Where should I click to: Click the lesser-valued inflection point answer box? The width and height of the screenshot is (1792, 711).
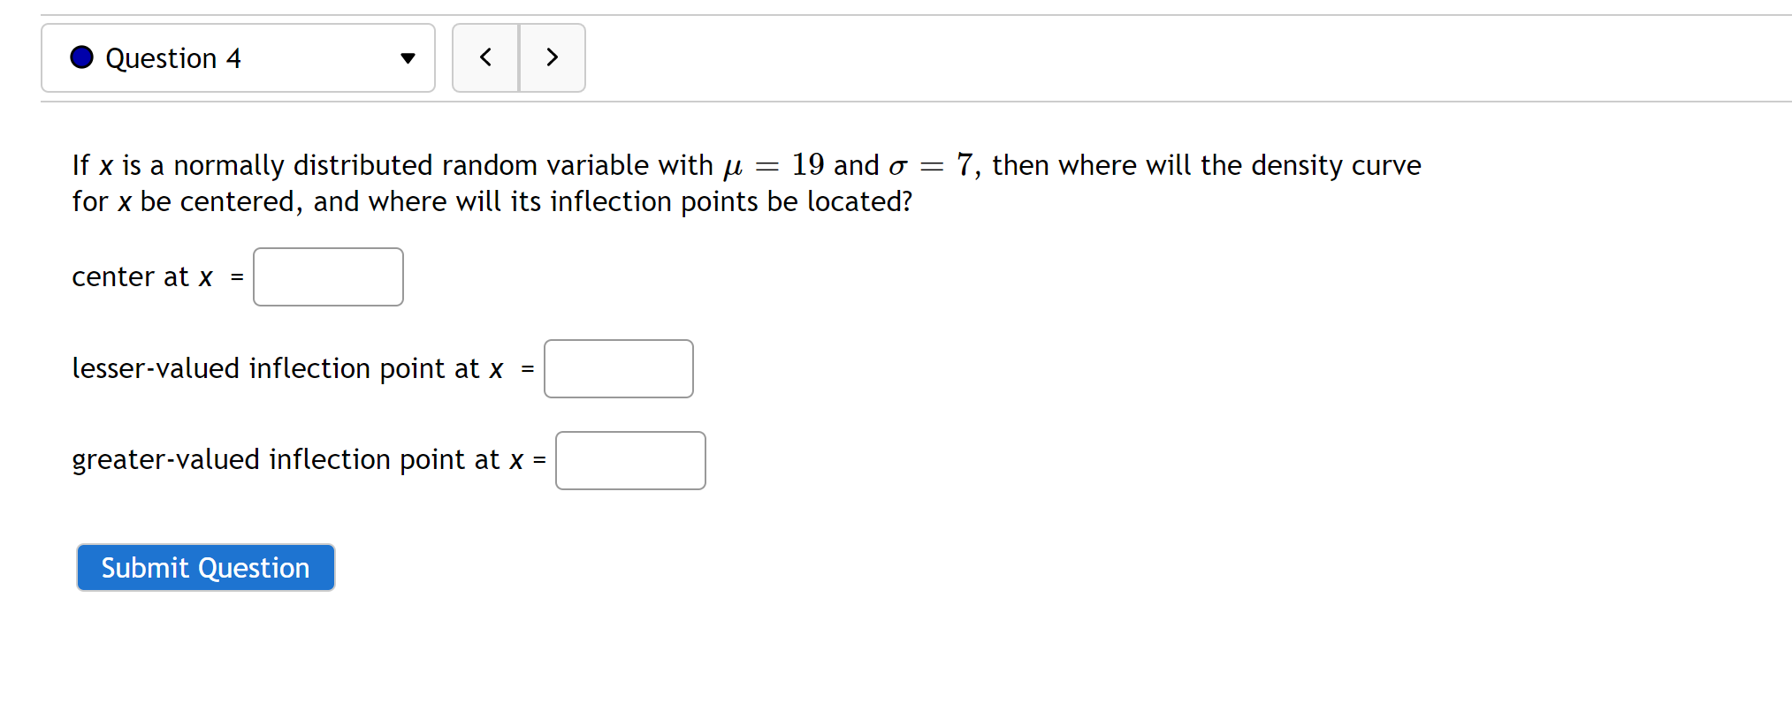tap(618, 368)
